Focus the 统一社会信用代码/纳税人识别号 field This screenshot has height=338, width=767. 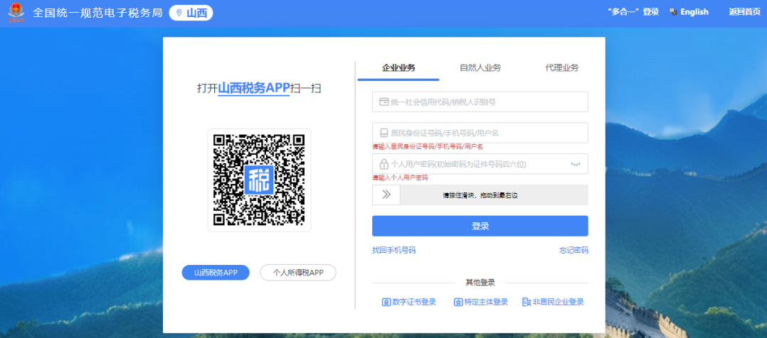480,102
